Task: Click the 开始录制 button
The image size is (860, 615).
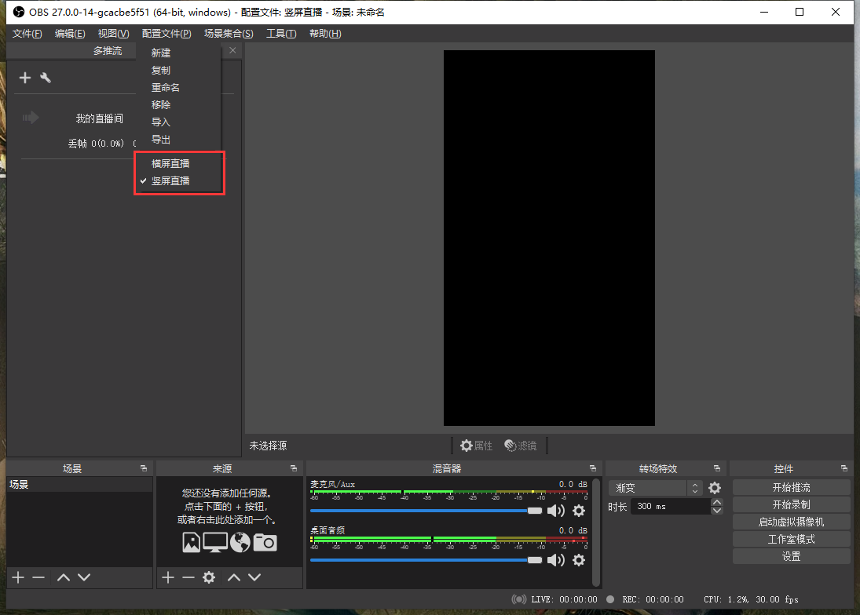Action: point(791,505)
